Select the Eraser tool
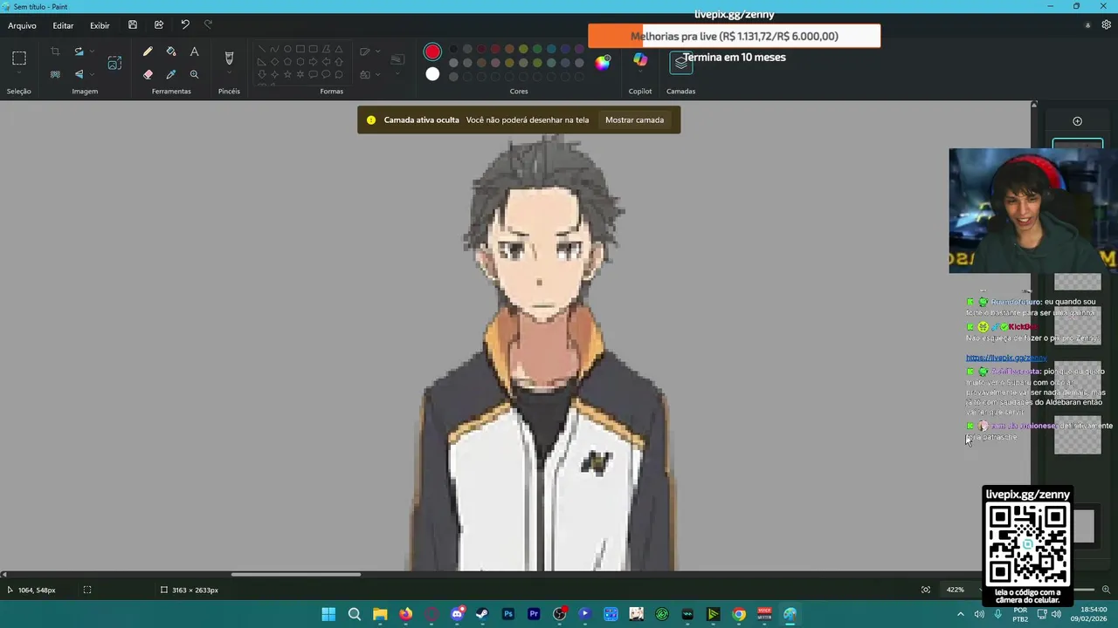 coord(148,74)
